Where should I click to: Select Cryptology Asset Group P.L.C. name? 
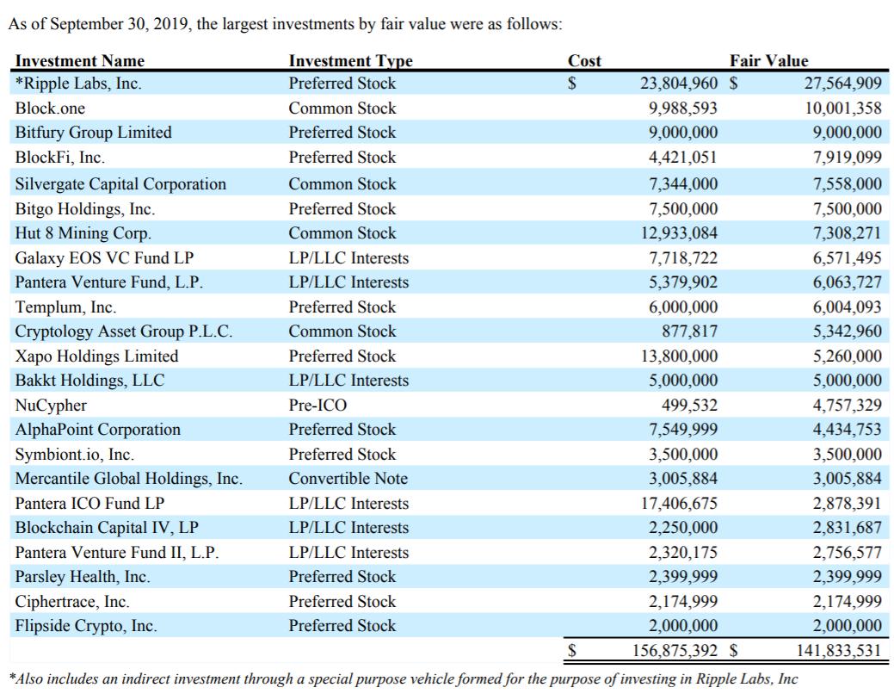tap(124, 331)
